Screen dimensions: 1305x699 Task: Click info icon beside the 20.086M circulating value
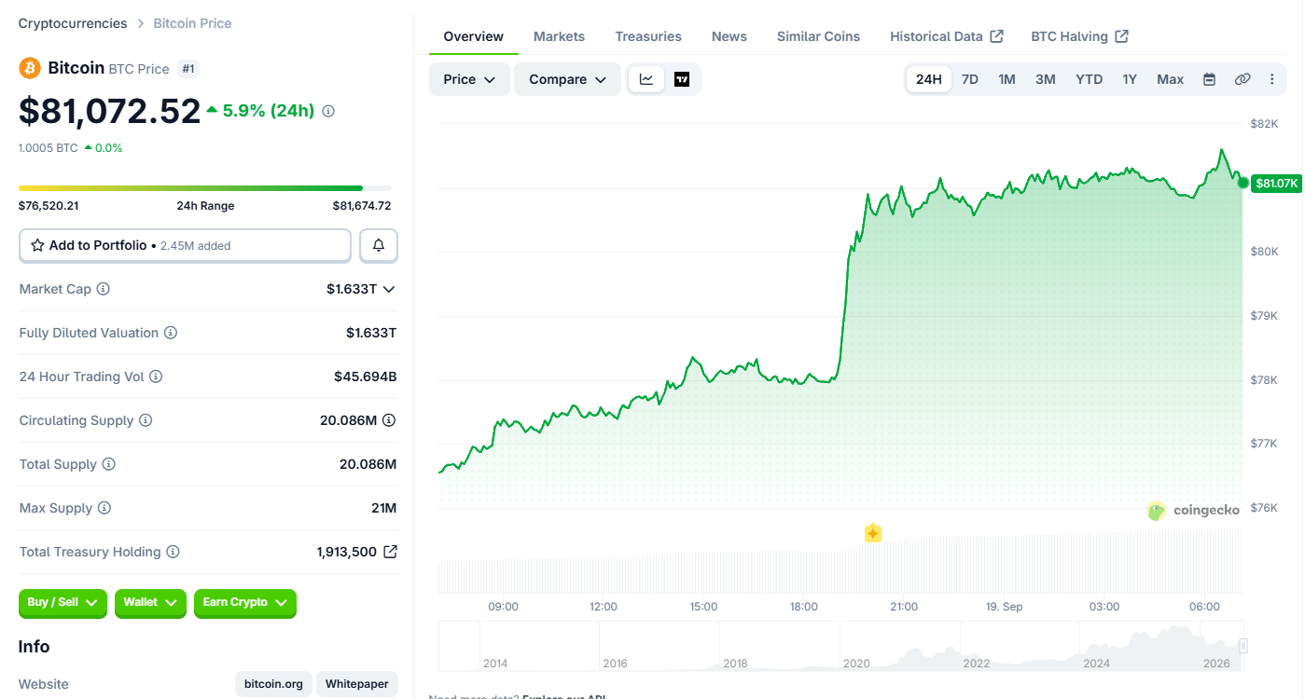click(x=389, y=420)
